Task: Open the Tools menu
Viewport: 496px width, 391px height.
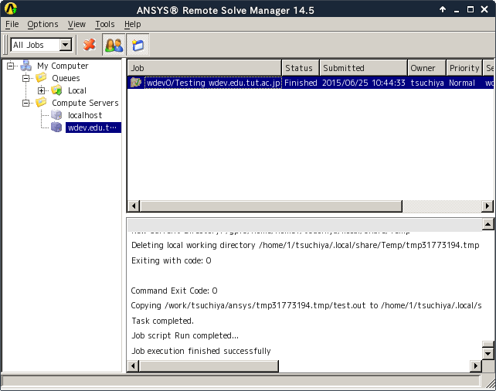Action: (x=104, y=25)
